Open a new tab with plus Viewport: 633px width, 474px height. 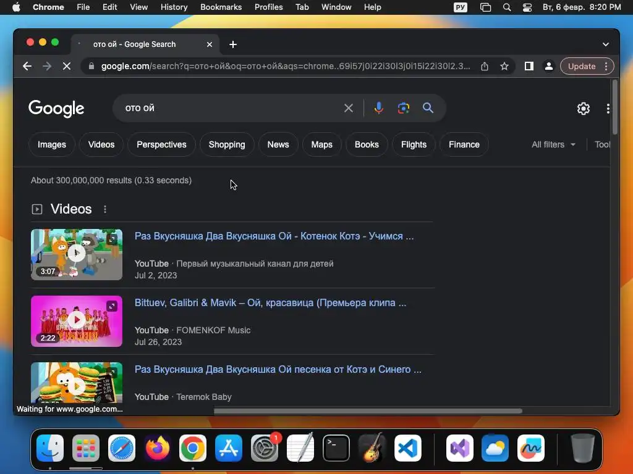233,44
